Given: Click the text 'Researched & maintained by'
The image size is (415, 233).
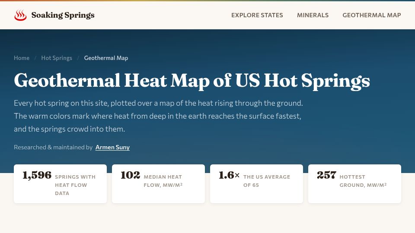Looking at the screenshot, I should 53,147.
